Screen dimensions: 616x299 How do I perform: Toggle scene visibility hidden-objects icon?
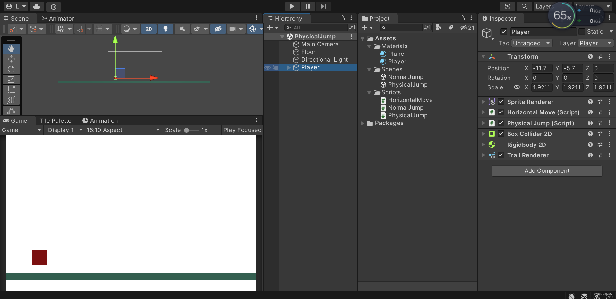(x=218, y=29)
